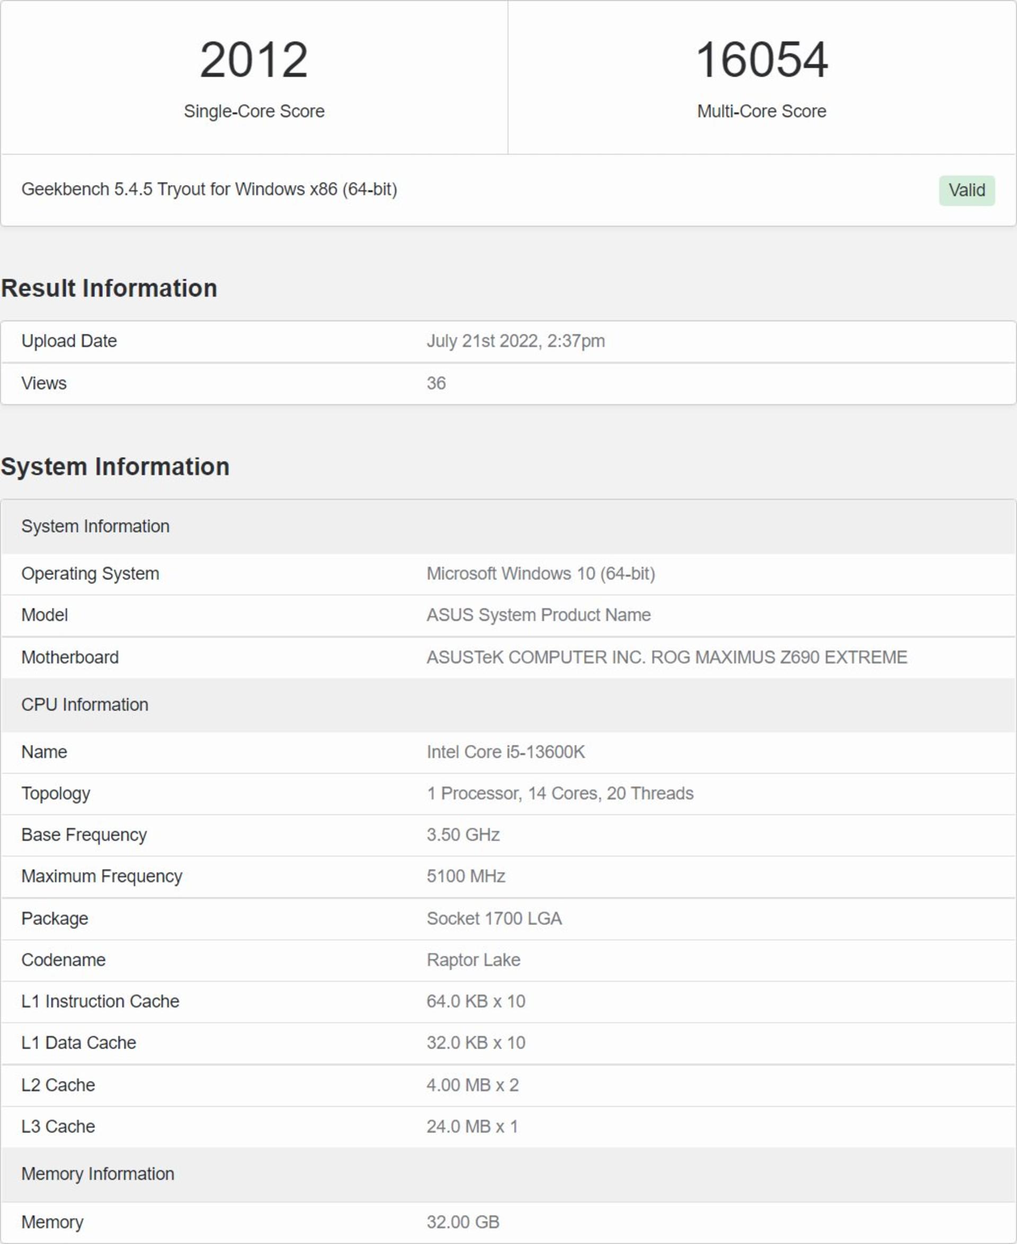The height and width of the screenshot is (1244, 1017).
Task: Click the 'L1 Instruction Cache' label
Action: 100,1001
